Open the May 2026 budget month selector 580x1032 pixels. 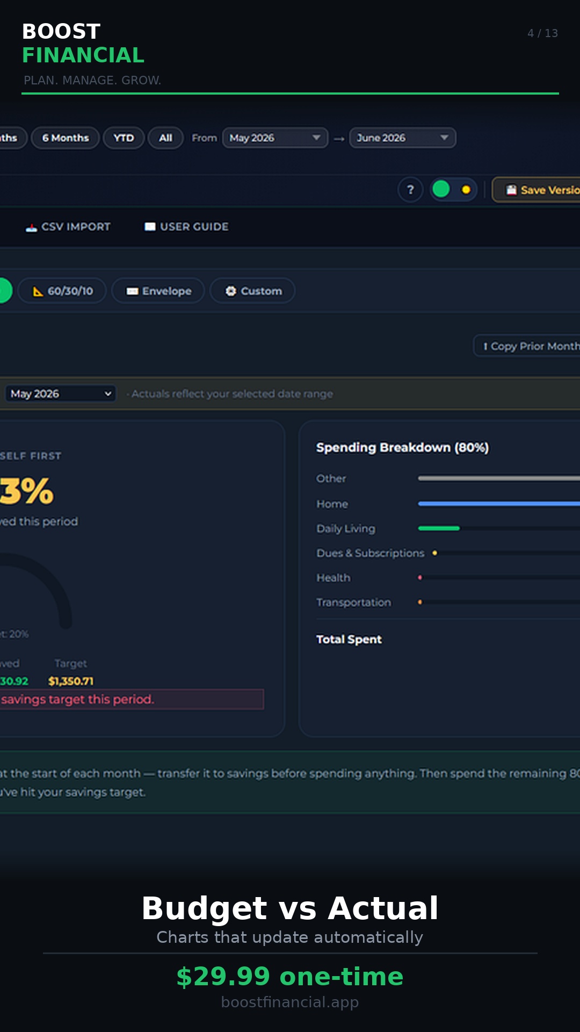[x=60, y=394]
